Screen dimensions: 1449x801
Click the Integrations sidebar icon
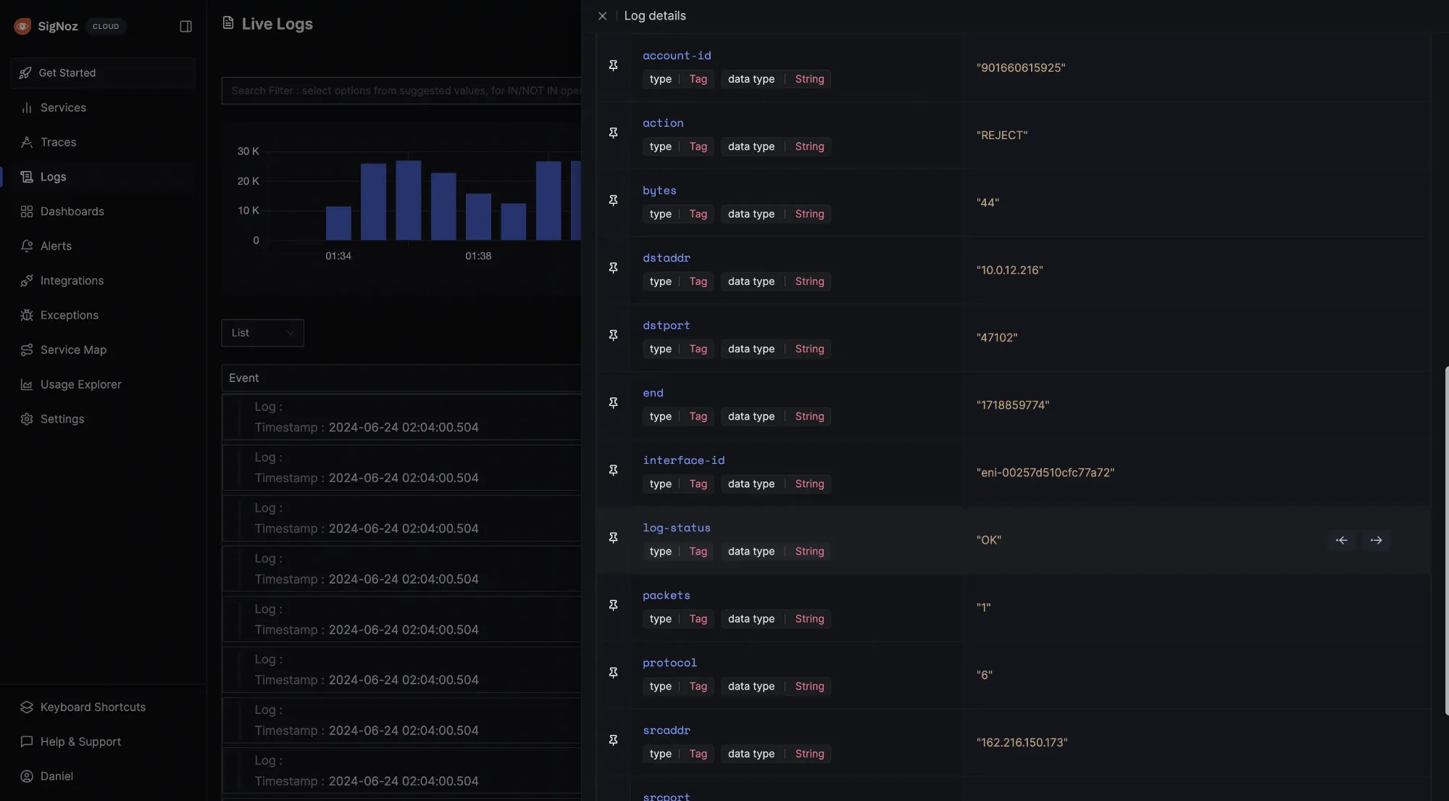click(x=27, y=281)
